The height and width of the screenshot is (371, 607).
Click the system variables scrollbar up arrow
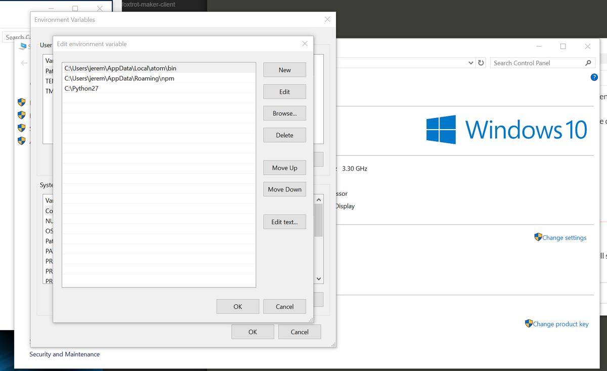pos(318,199)
